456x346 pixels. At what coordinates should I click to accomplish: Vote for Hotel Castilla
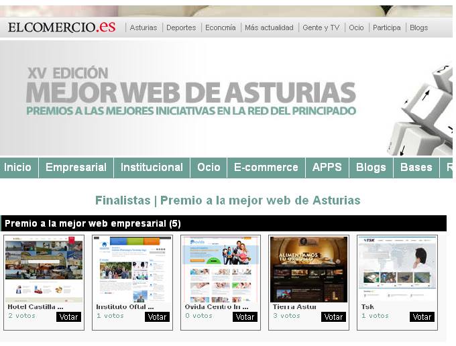click(x=68, y=317)
